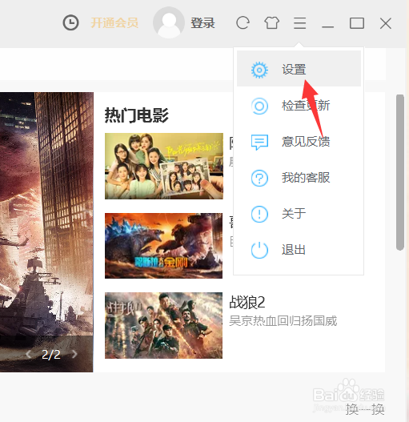Open 我的客服 menu entry

[x=299, y=178]
